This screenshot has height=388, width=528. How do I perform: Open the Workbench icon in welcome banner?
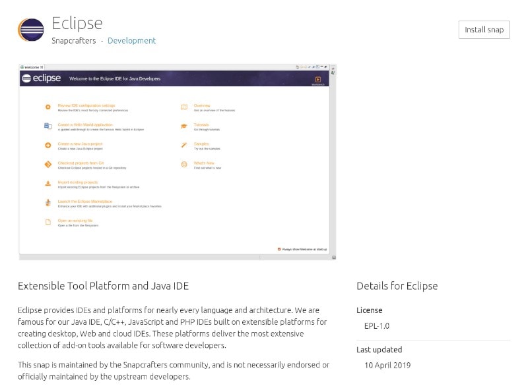(318, 80)
